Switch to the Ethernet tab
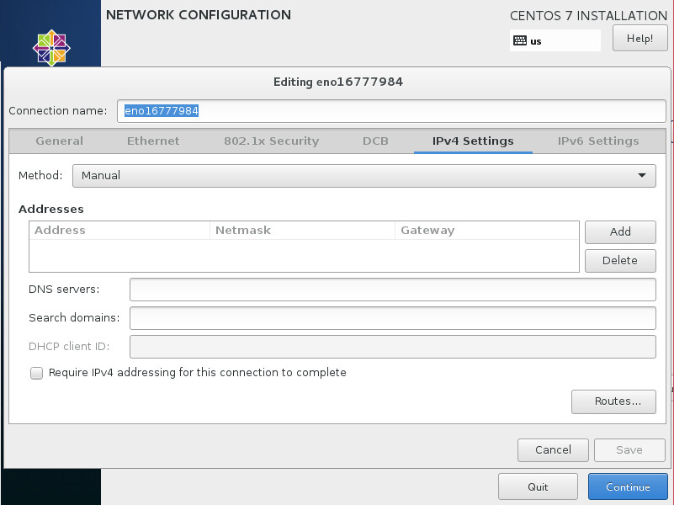This screenshot has width=674, height=505. (153, 141)
